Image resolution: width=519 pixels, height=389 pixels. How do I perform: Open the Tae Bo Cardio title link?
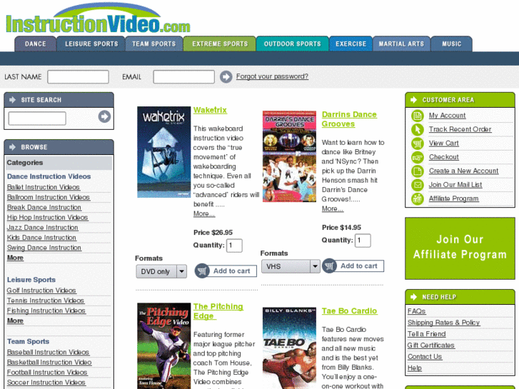(349, 311)
